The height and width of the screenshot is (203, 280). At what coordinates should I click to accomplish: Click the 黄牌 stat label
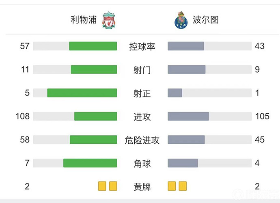(x=142, y=187)
